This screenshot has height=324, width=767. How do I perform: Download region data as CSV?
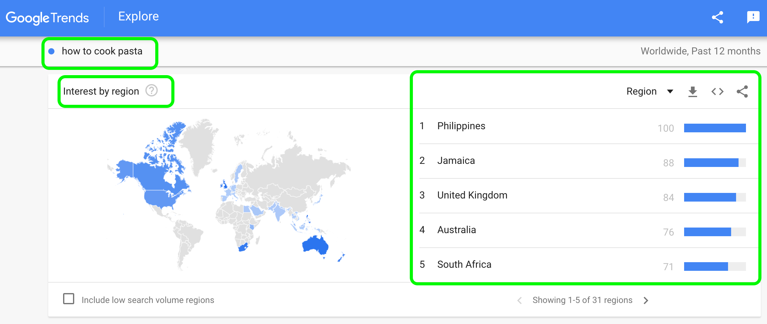pos(693,92)
